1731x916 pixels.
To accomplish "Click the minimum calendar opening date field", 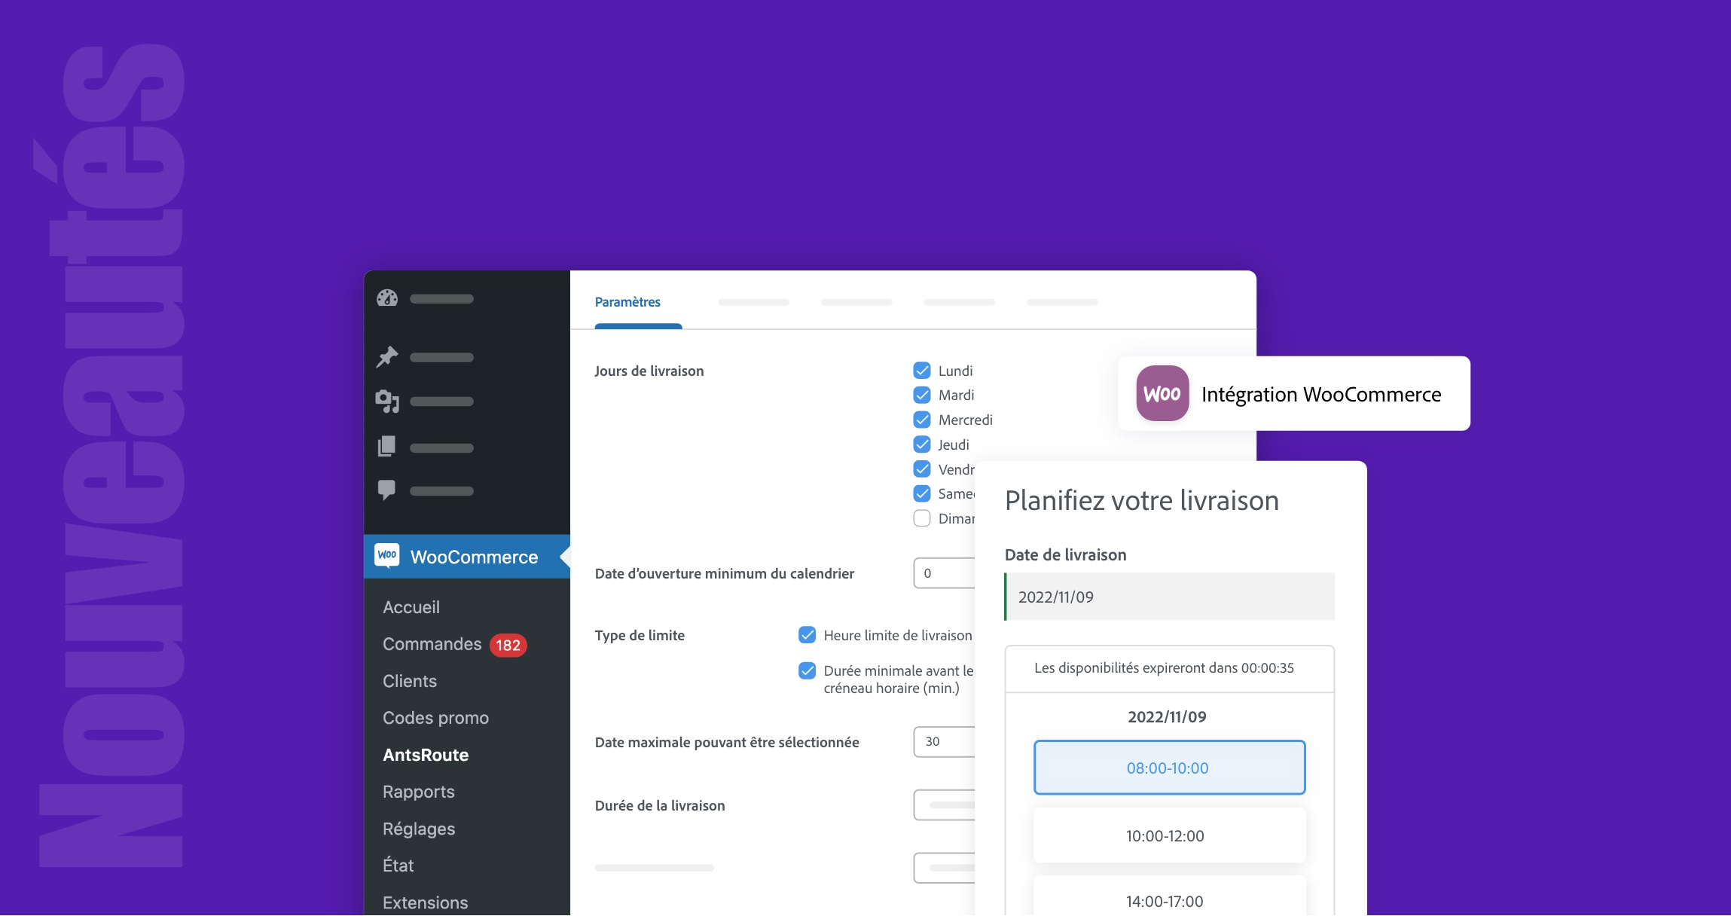I will click(945, 573).
